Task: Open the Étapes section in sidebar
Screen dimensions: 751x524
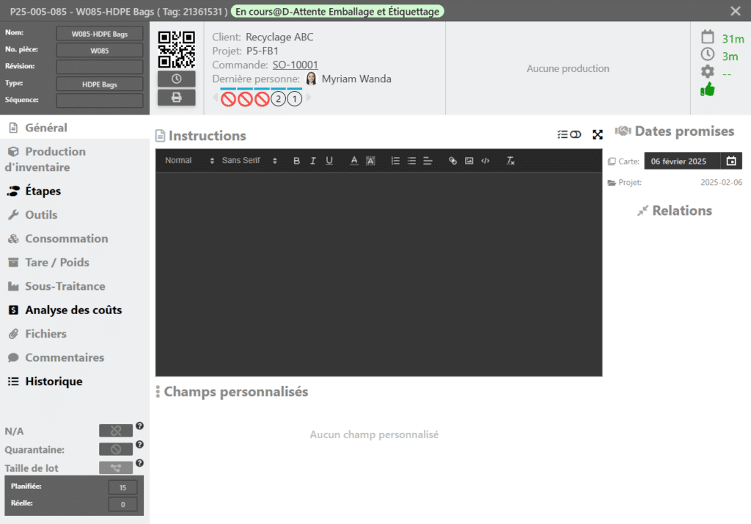Action: coord(43,191)
